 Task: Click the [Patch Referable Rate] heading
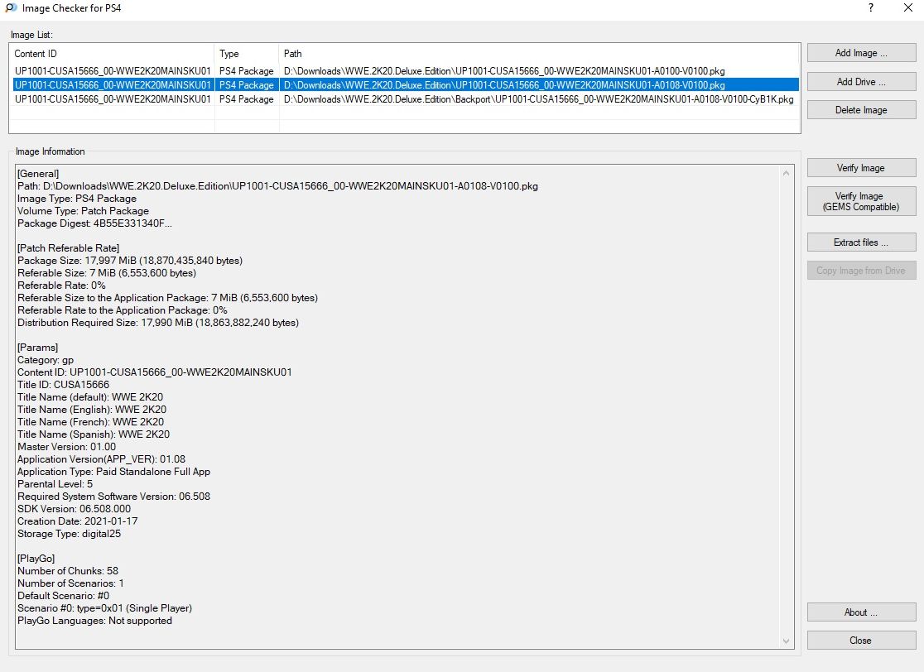point(69,248)
